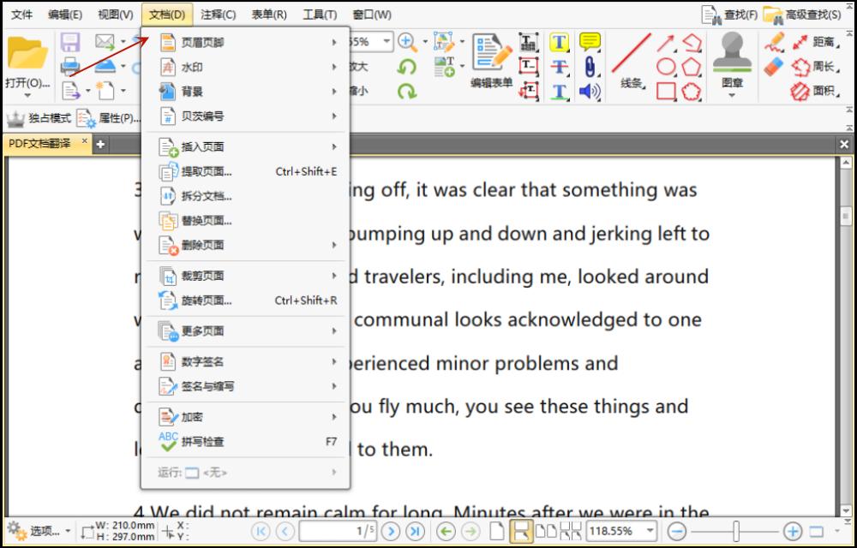
Task: Add a new document tab
Action: (x=100, y=145)
